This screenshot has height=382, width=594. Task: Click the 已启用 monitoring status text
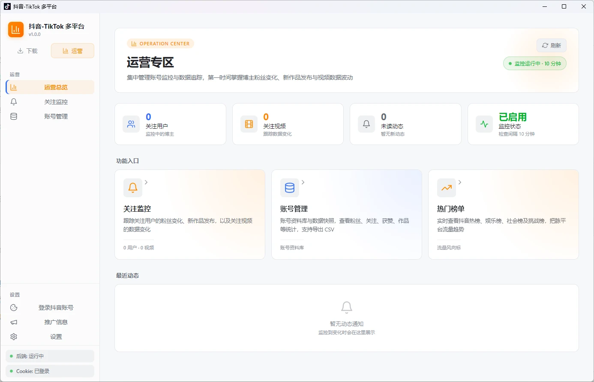[513, 117]
